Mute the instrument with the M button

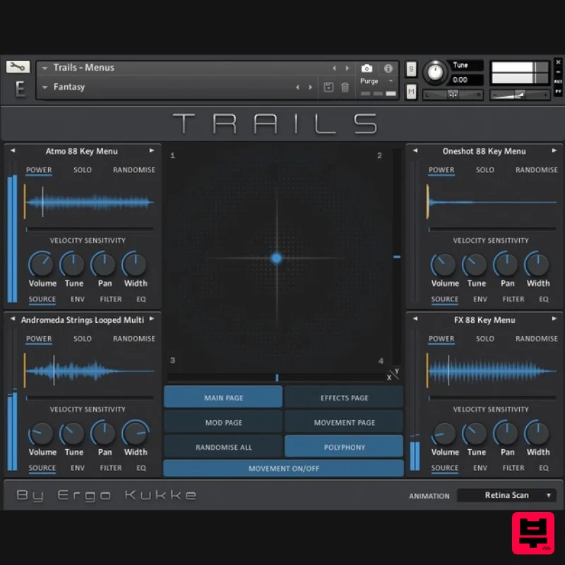412,91
